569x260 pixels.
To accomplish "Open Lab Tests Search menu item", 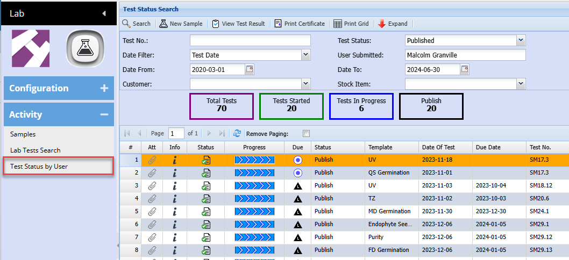I will tap(35, 150).
